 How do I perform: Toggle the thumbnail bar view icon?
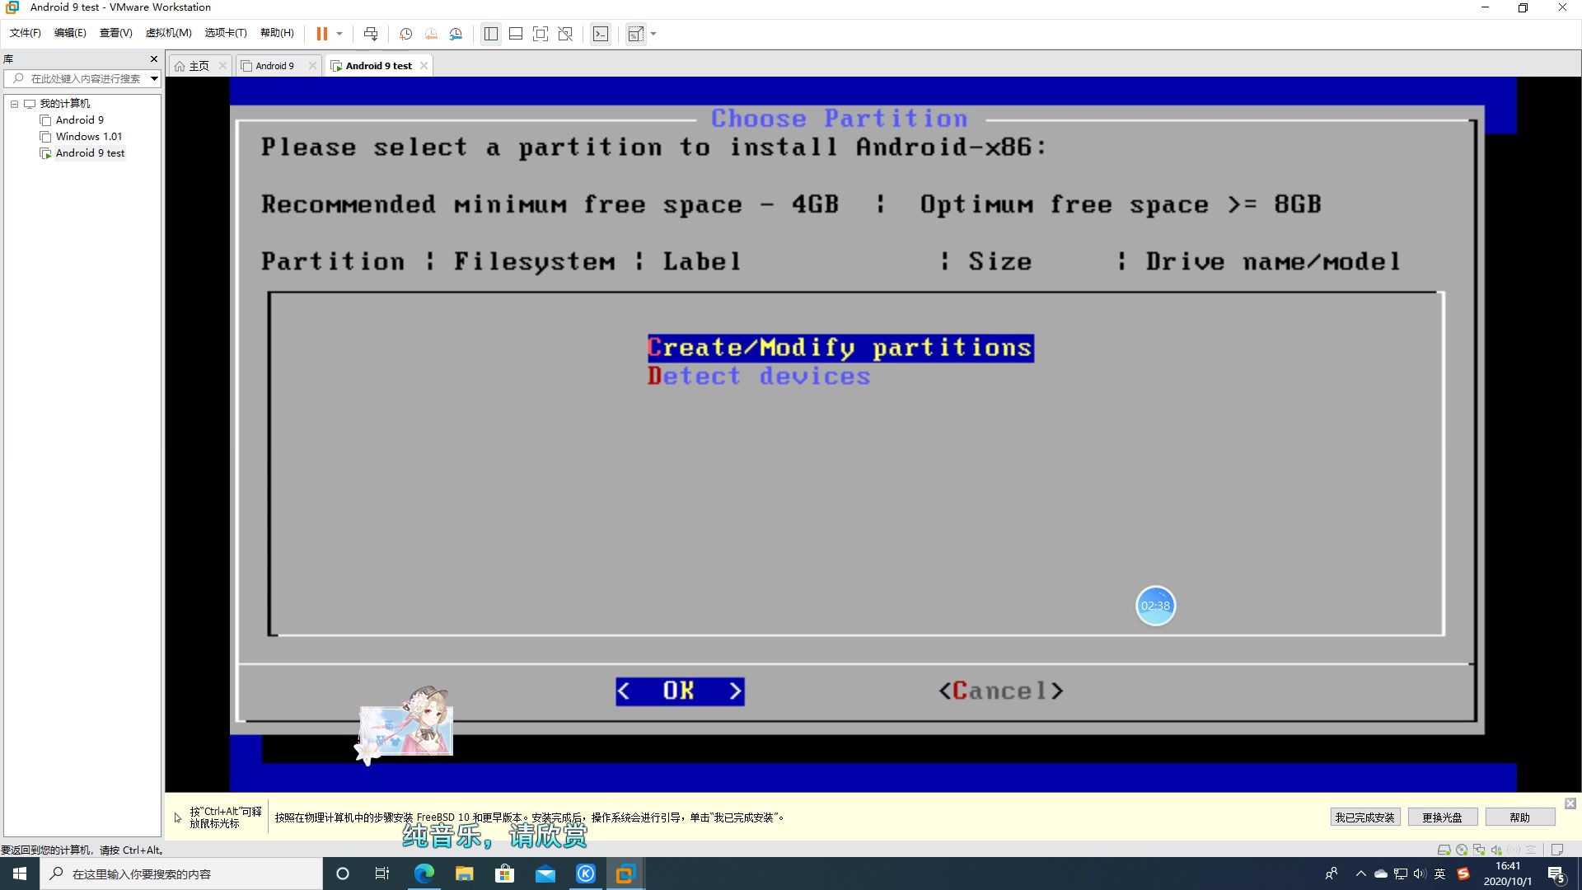tap(516, 34)
